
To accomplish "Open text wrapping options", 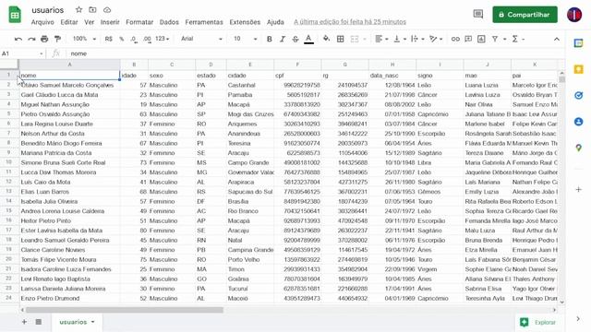I will [417, 39].
